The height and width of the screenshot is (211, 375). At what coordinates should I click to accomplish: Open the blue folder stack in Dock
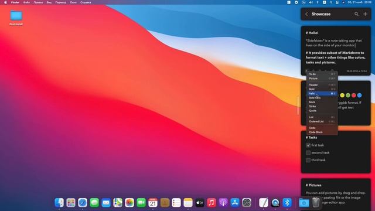[304, 203]
